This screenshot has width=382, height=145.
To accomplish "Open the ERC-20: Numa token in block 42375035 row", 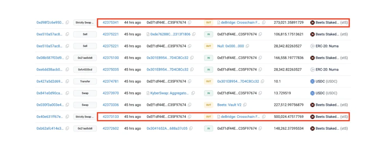I will pos(324,69).
